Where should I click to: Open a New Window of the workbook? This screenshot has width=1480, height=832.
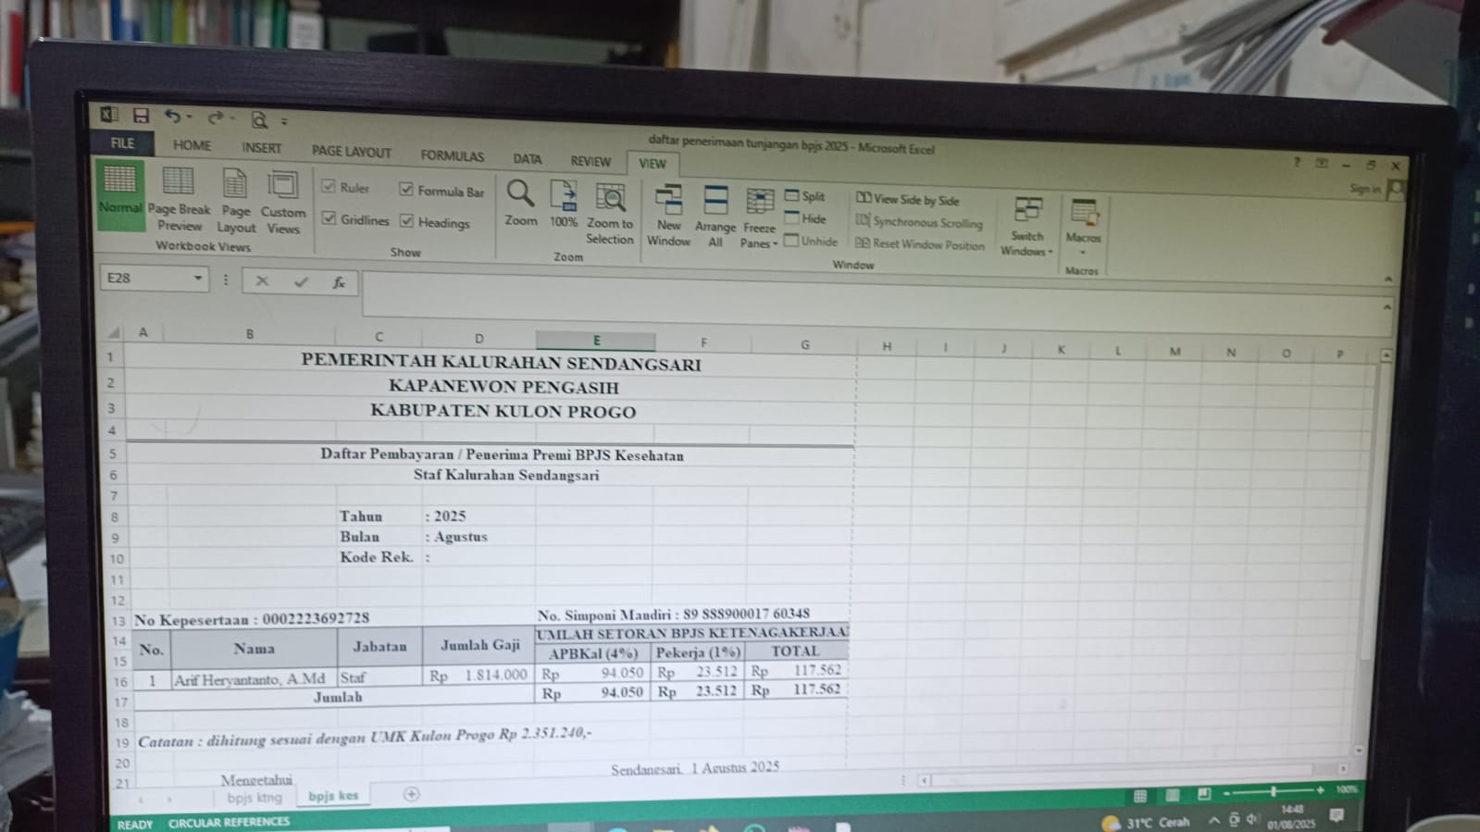[668, 216]
